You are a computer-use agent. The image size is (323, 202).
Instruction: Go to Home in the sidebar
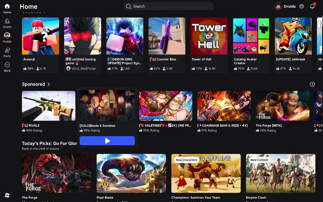click(7, 9)
